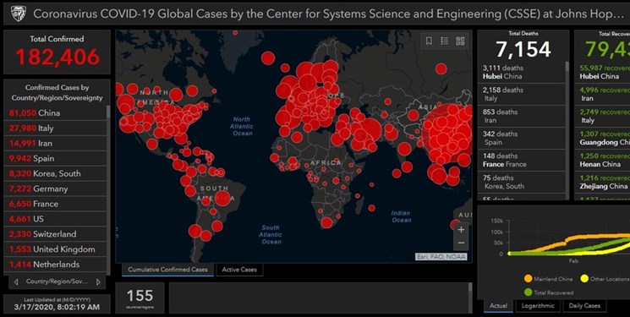Click the country list vertical scrollbar
The height and width of the screenshot is (317, 630).
[x=108, y=112]
